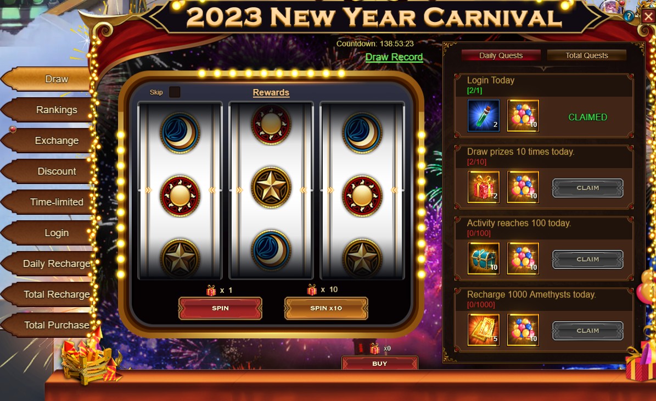The image size is (656, 401).
Task: Click the red SPIN button
Action: (x=220, y=308)
